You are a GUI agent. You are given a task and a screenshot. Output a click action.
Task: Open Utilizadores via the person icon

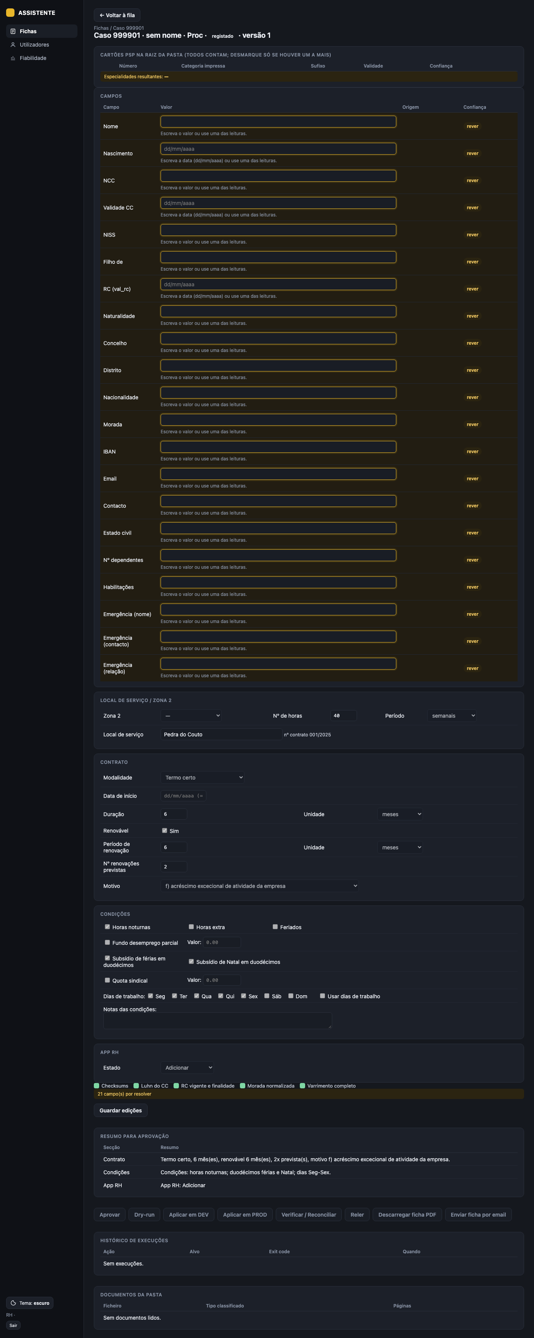[x=13, y=45]
